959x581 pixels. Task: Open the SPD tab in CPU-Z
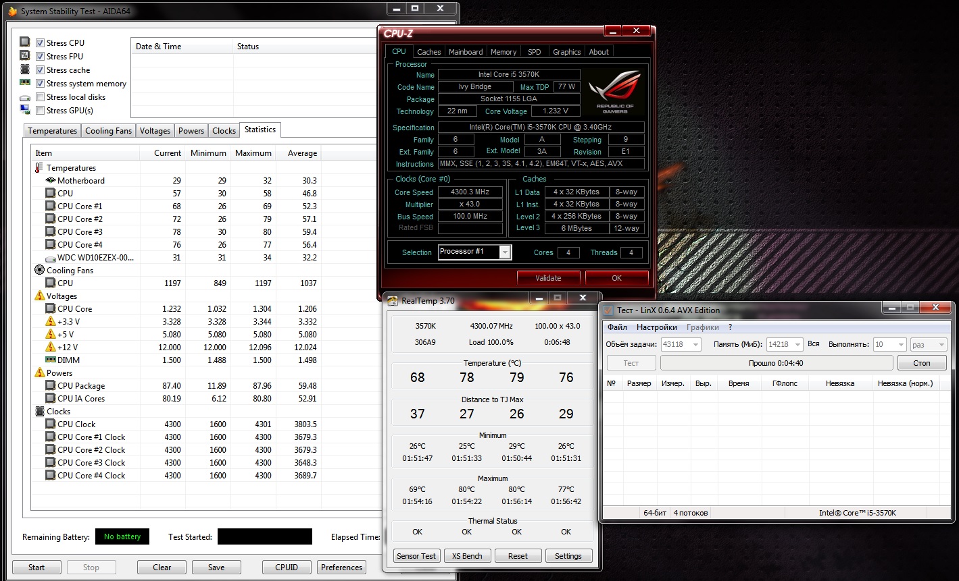pos(534,52)
